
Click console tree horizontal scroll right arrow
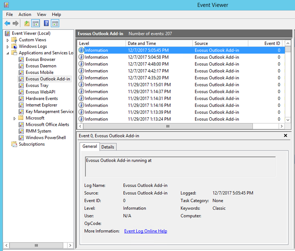coord(70,245)
